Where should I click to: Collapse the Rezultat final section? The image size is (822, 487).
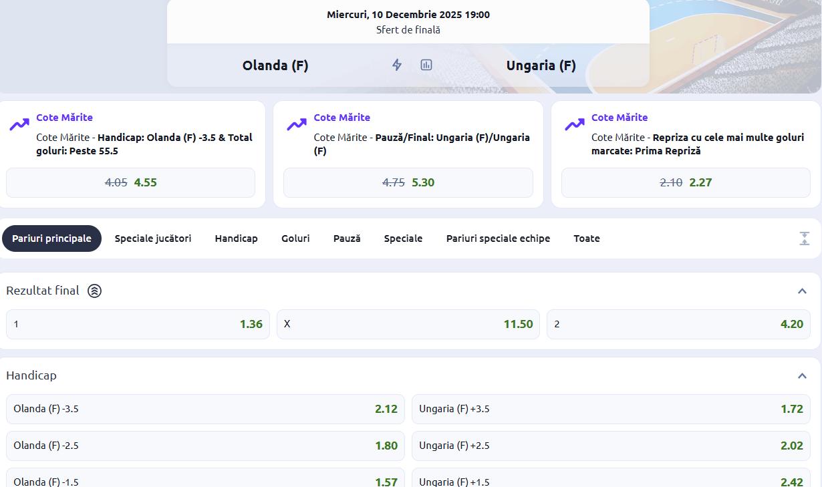[x=802, y=291]
